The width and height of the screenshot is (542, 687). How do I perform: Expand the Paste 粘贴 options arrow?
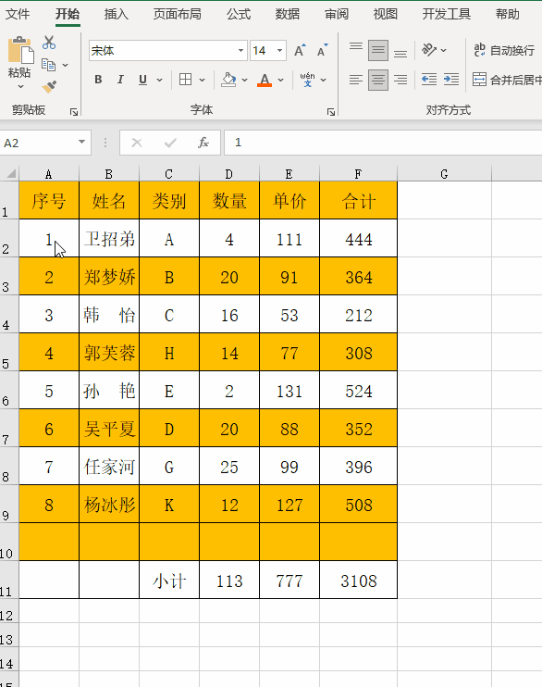point(20,87)
